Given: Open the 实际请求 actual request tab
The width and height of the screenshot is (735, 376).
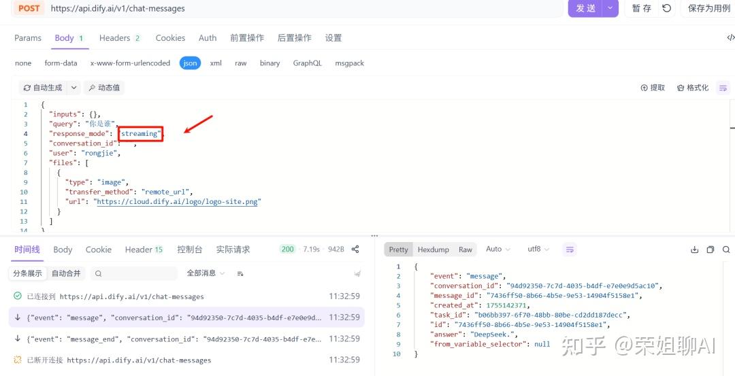Looking at the screenshot, I should click(233, 250).
